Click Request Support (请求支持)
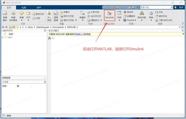 tap(161, 16)
